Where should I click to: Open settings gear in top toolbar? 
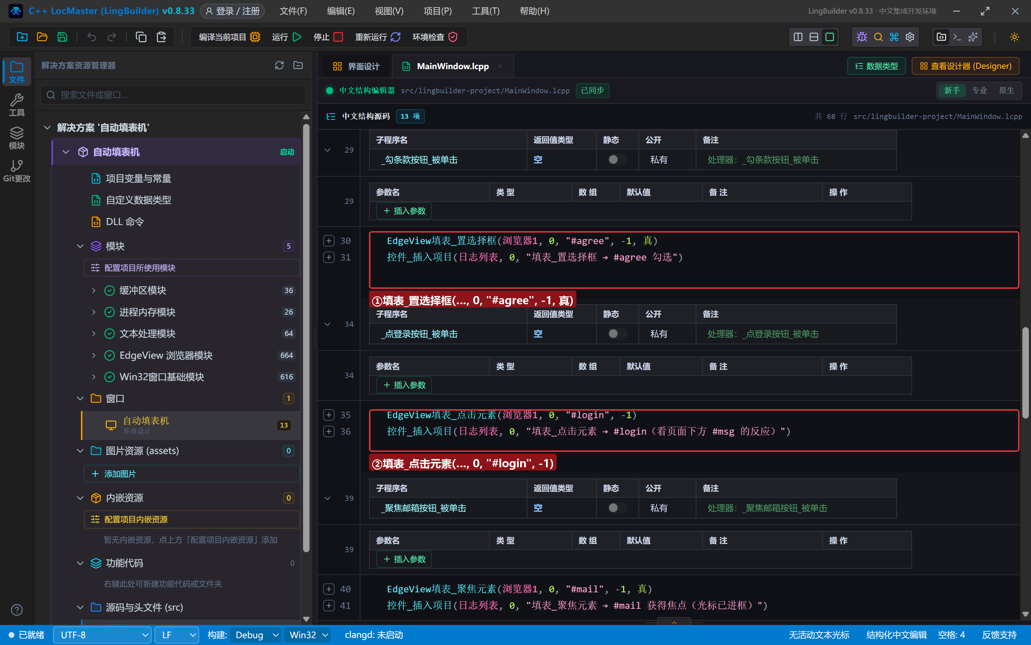[x=910, y=37]
